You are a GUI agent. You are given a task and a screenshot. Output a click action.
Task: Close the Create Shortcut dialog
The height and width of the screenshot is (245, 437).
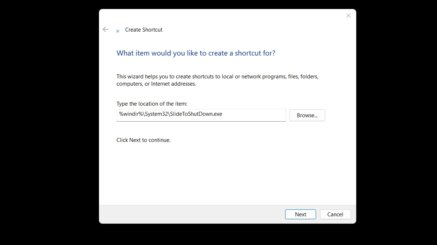(x=349, y=16)
